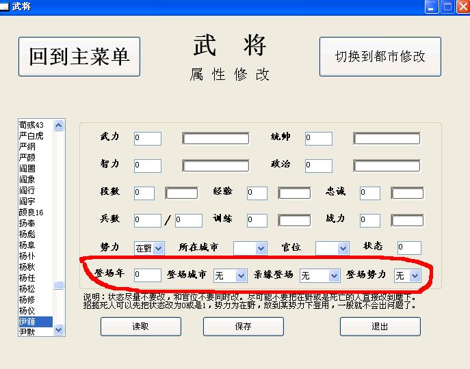Click the first 兵数 field

pyautogui.click(x=148, y=221)
